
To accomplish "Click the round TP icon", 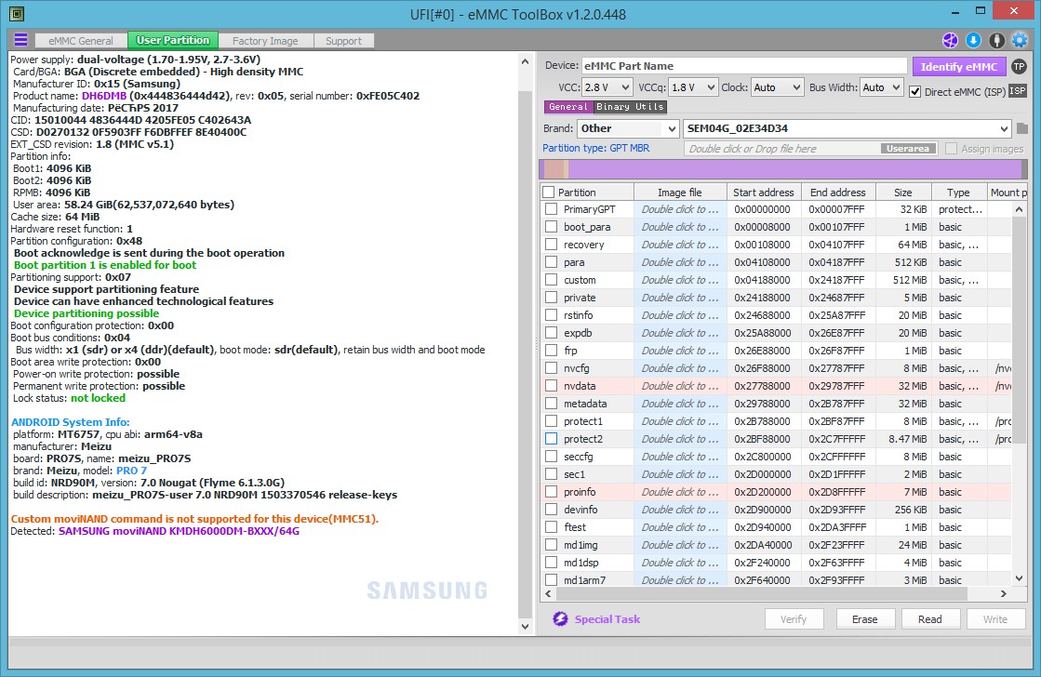I will 1019,66.
